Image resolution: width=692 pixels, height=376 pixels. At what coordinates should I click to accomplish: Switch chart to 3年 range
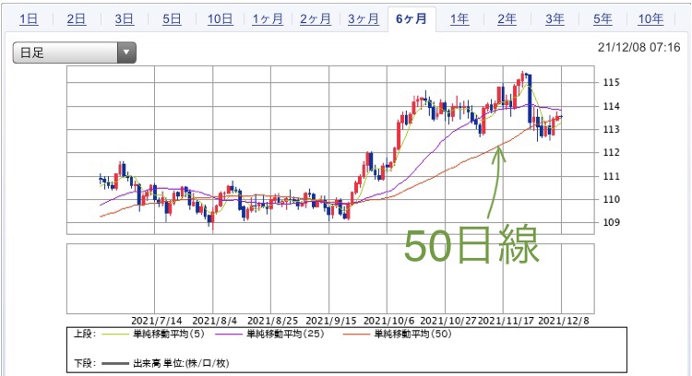(555, 19)
